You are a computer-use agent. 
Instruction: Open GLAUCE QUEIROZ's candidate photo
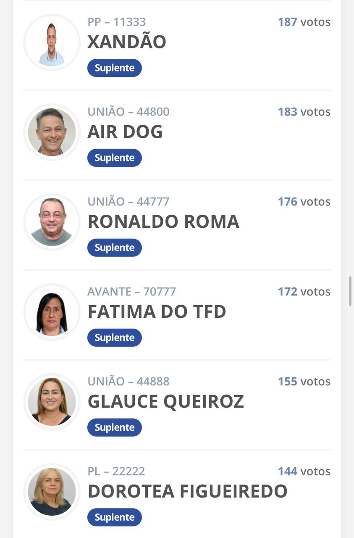point(52,402)
